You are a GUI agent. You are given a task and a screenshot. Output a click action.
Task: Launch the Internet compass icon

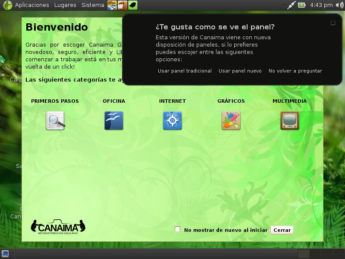[172, 120]
